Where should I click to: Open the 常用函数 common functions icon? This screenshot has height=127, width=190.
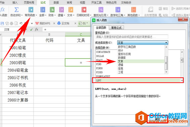click(x=31, y=10)
